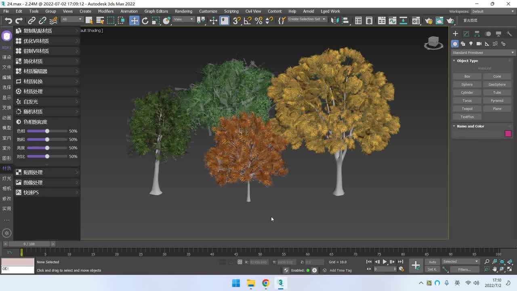Open the Graph Editors menu

pyautogui.click(x=156, y=11)
